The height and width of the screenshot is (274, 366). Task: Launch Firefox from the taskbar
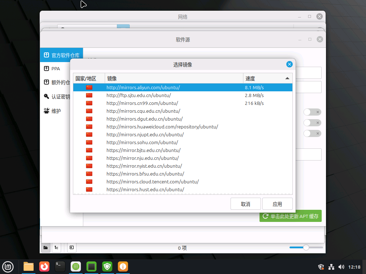coord(44,267)
